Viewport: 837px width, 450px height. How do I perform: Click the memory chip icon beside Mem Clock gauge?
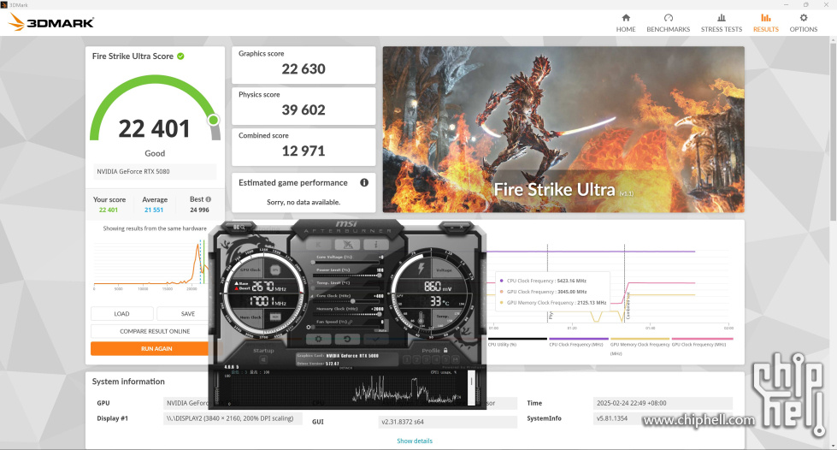pyautogui.click(x=275, y=317)
